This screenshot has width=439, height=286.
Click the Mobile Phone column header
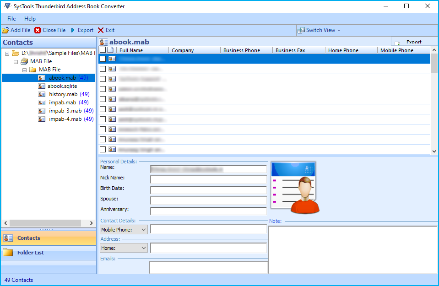coord(404,50)
